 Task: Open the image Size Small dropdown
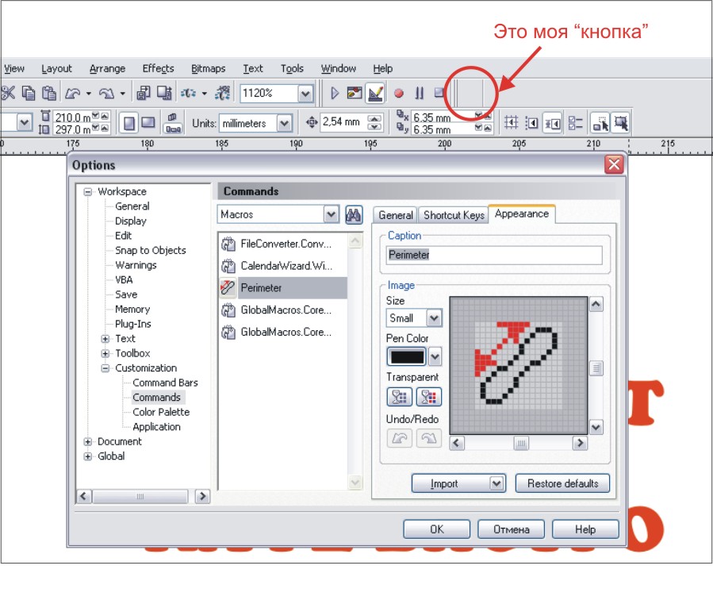click(x=435, y=318)
